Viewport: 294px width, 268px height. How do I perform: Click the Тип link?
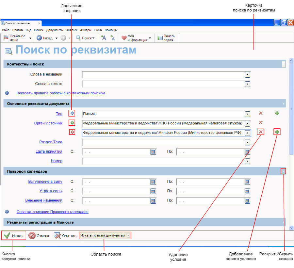pos(59,114)
